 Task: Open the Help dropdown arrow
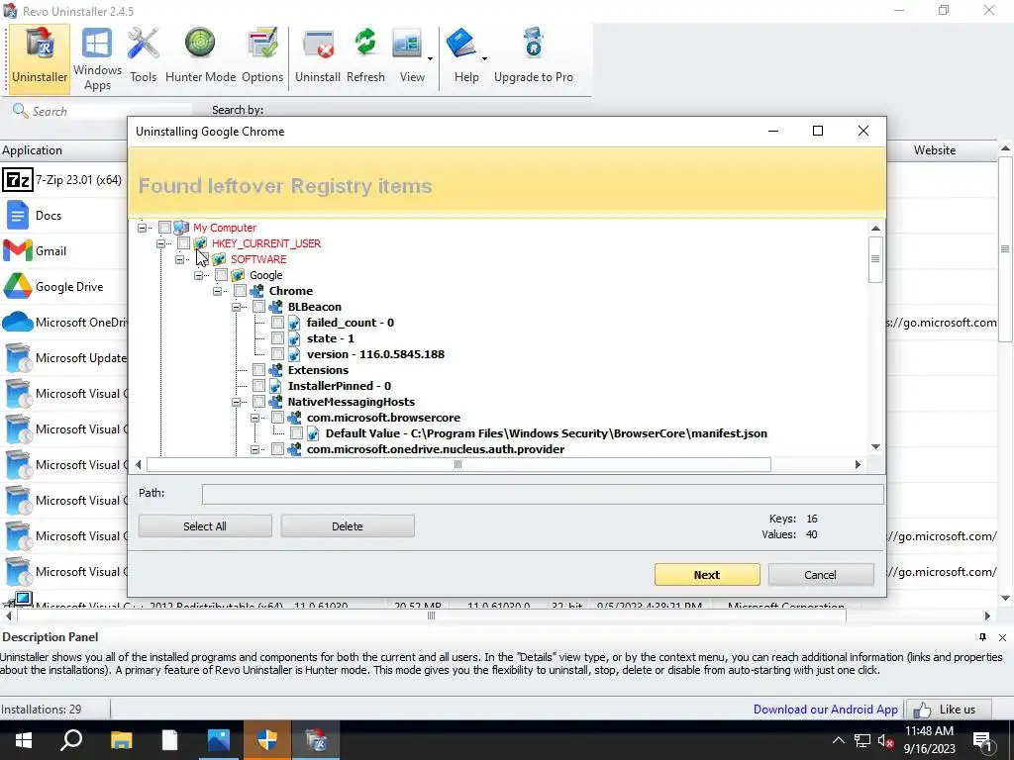(x=484, y=58)
